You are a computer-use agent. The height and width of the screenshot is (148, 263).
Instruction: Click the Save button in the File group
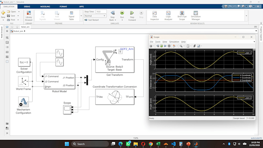(11, 15)
